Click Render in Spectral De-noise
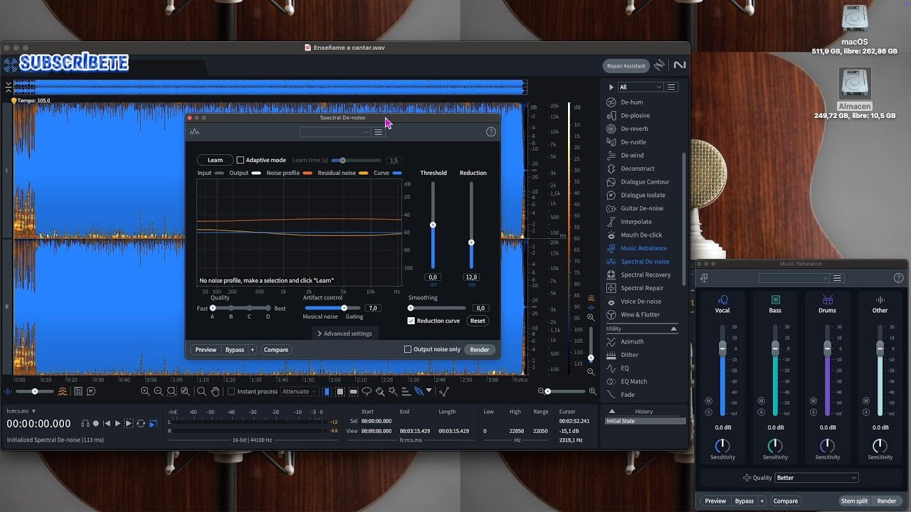The height and width of the screenshot is (512, 911). tap(480, 349)
